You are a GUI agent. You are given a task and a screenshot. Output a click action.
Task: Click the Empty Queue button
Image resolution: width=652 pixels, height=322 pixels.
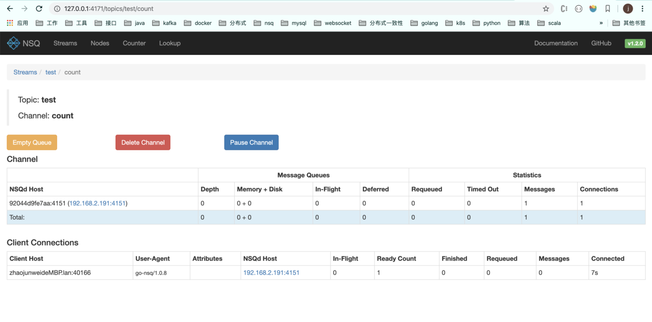coord(32,143)
